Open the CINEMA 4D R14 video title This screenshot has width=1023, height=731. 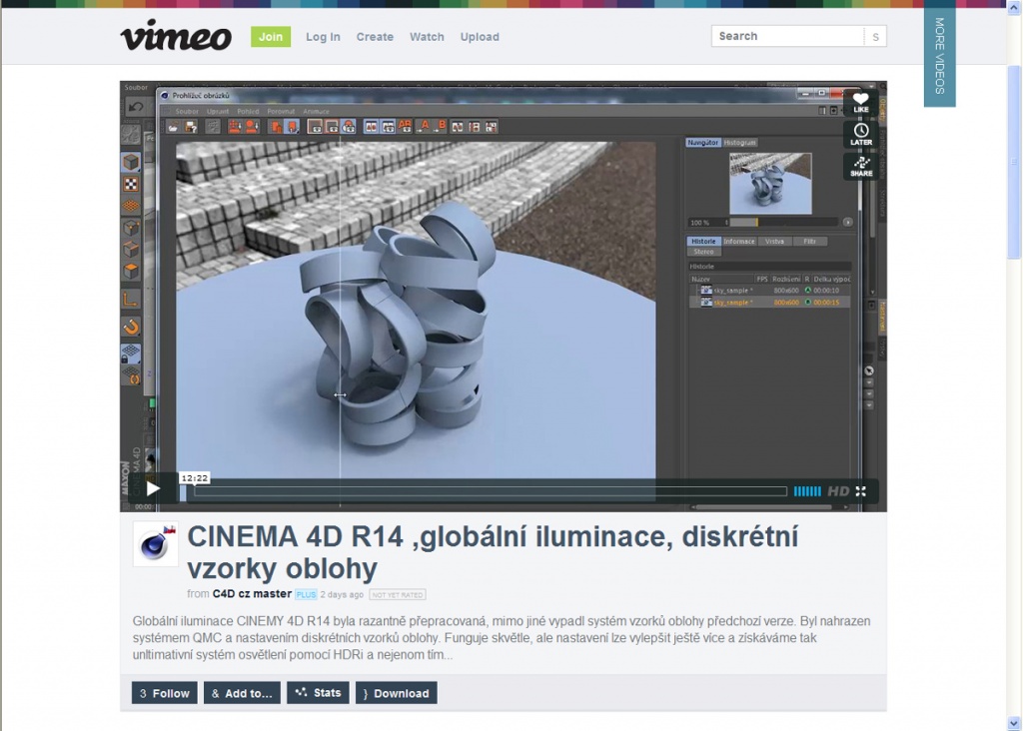pos(493,552)
